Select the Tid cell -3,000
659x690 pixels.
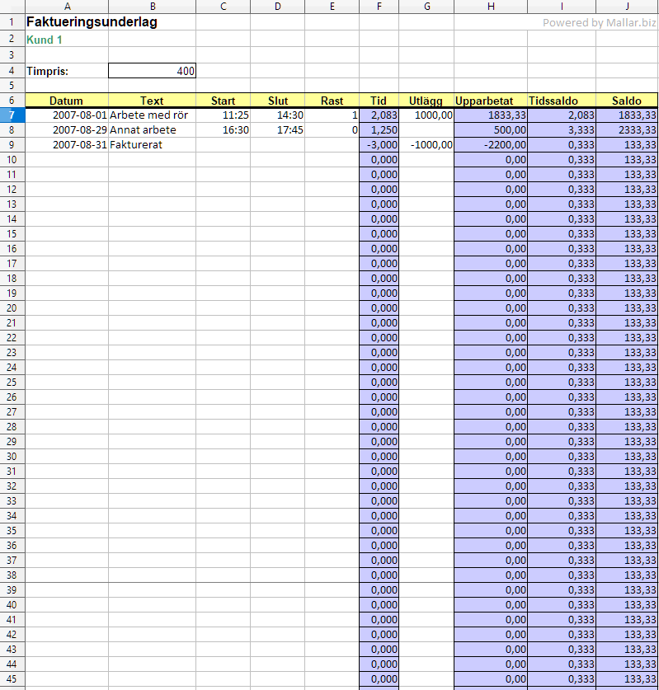[x=379, y=145]
